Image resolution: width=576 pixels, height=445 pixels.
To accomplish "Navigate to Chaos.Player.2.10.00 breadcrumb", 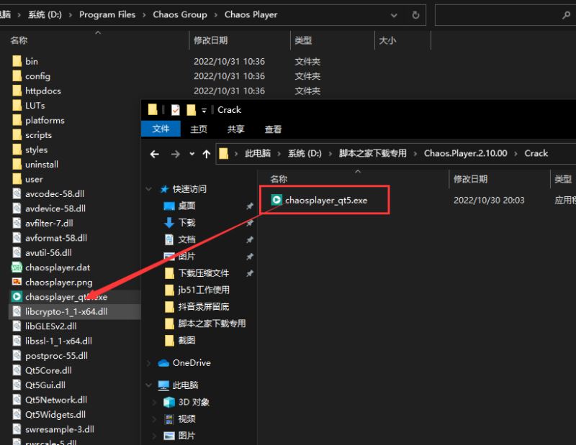I will tap(465, 153).
